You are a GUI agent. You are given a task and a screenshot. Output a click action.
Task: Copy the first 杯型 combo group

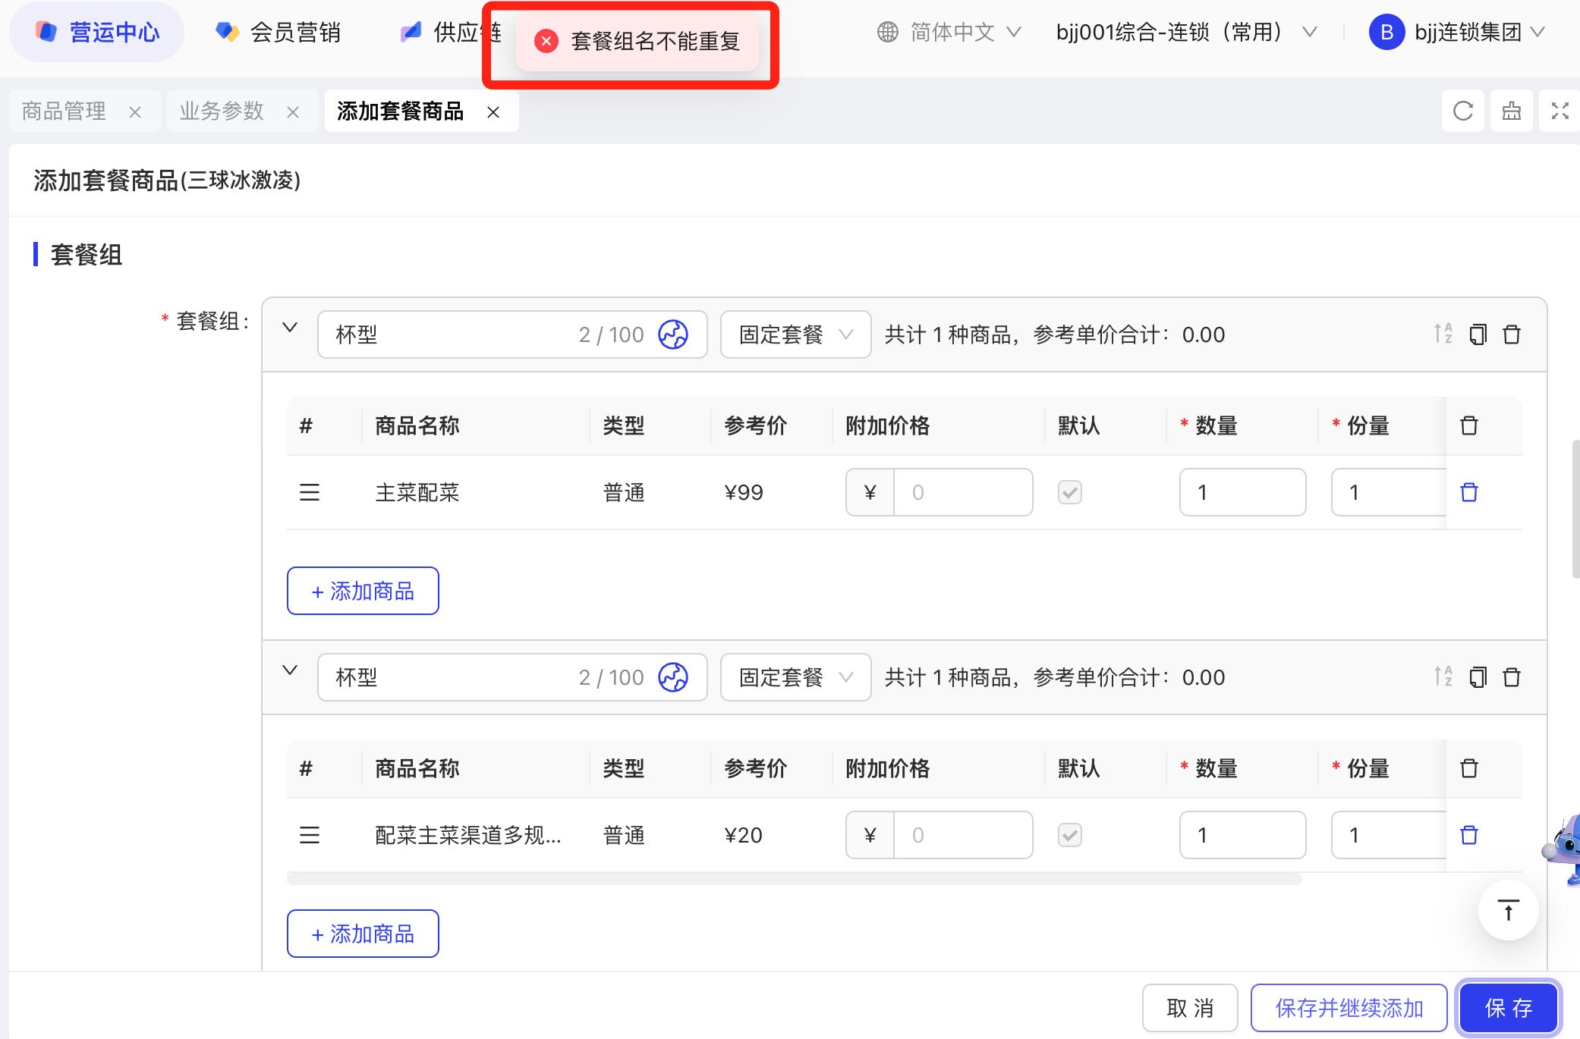[x=1478, y=334]
